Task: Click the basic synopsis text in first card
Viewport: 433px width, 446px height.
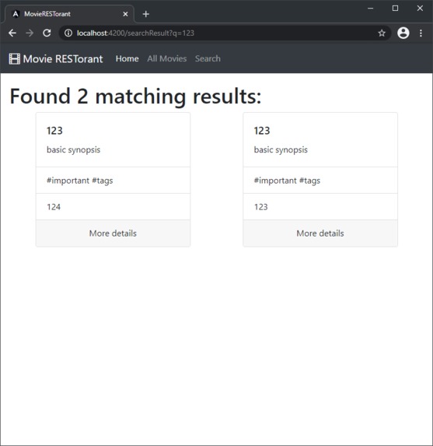Action: (74, 149)
